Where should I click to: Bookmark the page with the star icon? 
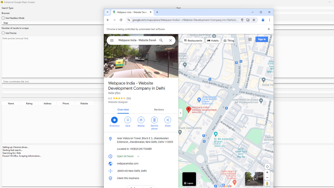pyautogui.click(x=254, y=20)
